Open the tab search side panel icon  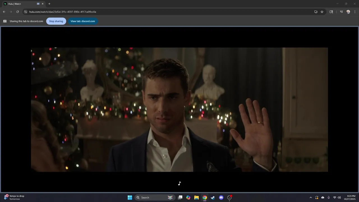[331, 12]
